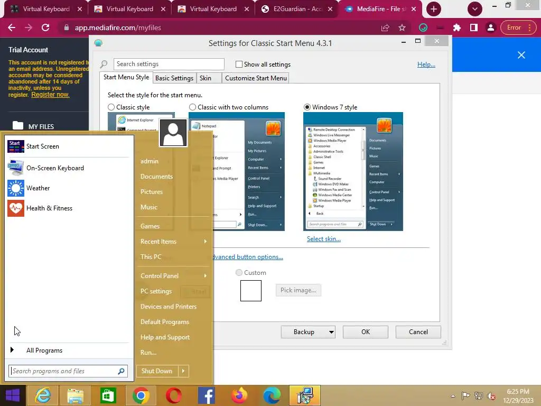Open Customize Start Menu tab
This screenshot has width=541, height=406.
point(256,78)
